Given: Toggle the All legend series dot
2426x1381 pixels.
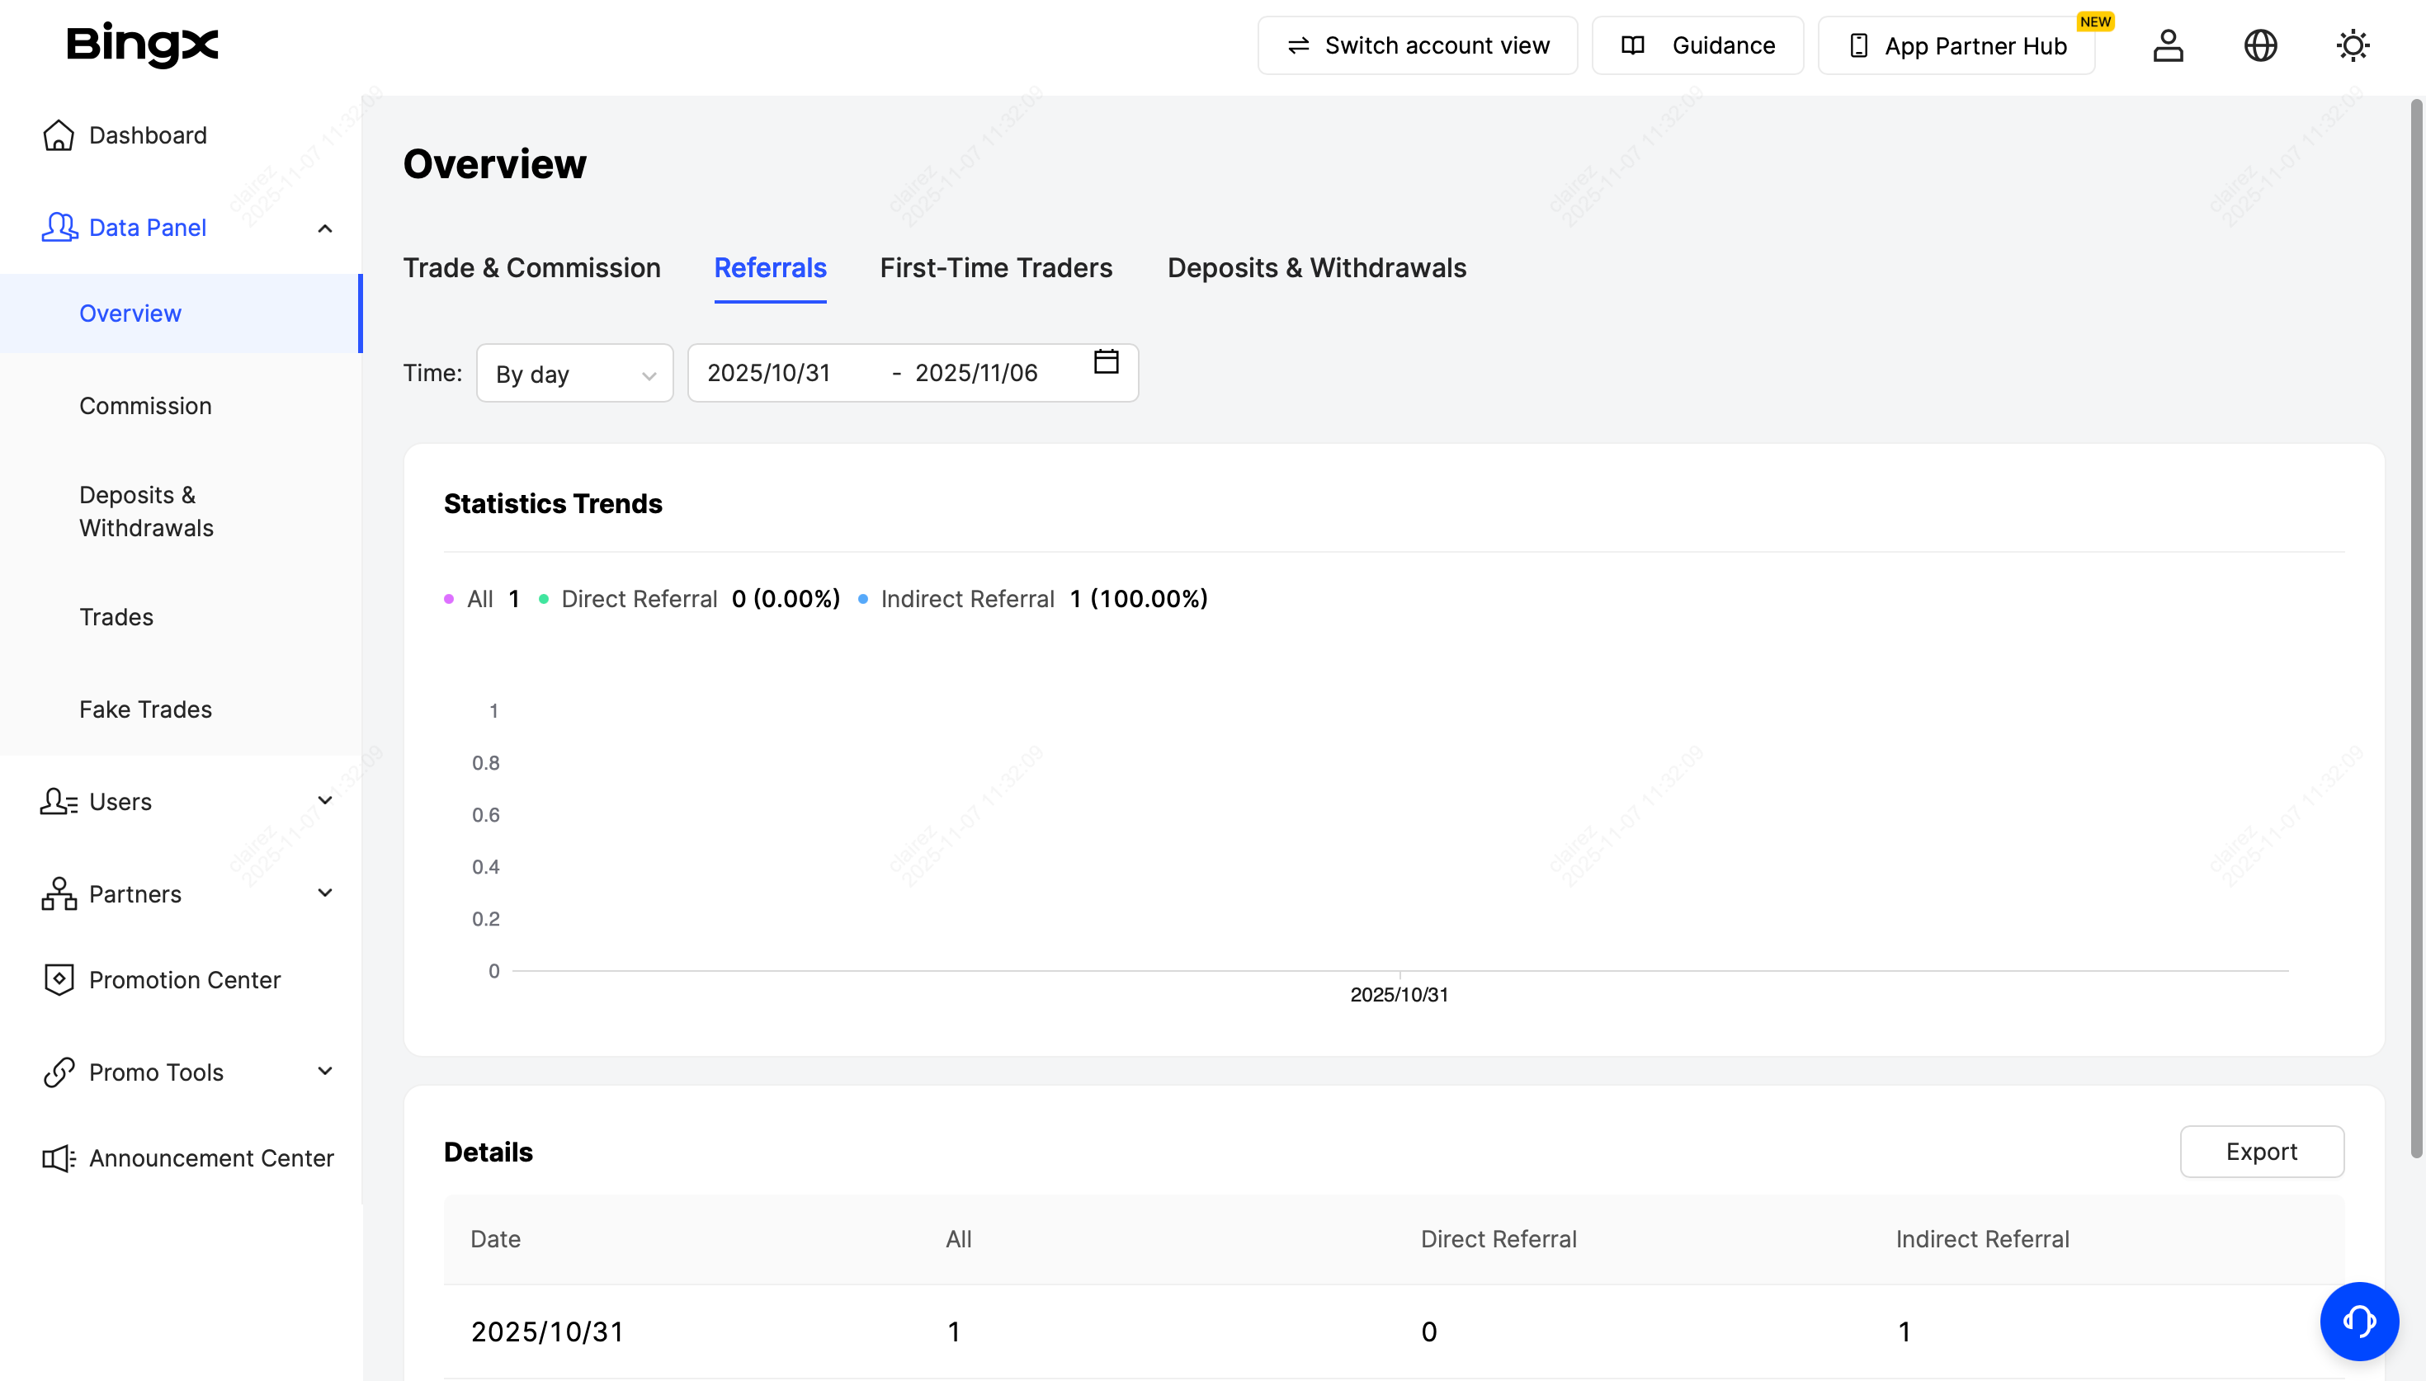Looking at the screenshot, I should (x=450, y=598).
